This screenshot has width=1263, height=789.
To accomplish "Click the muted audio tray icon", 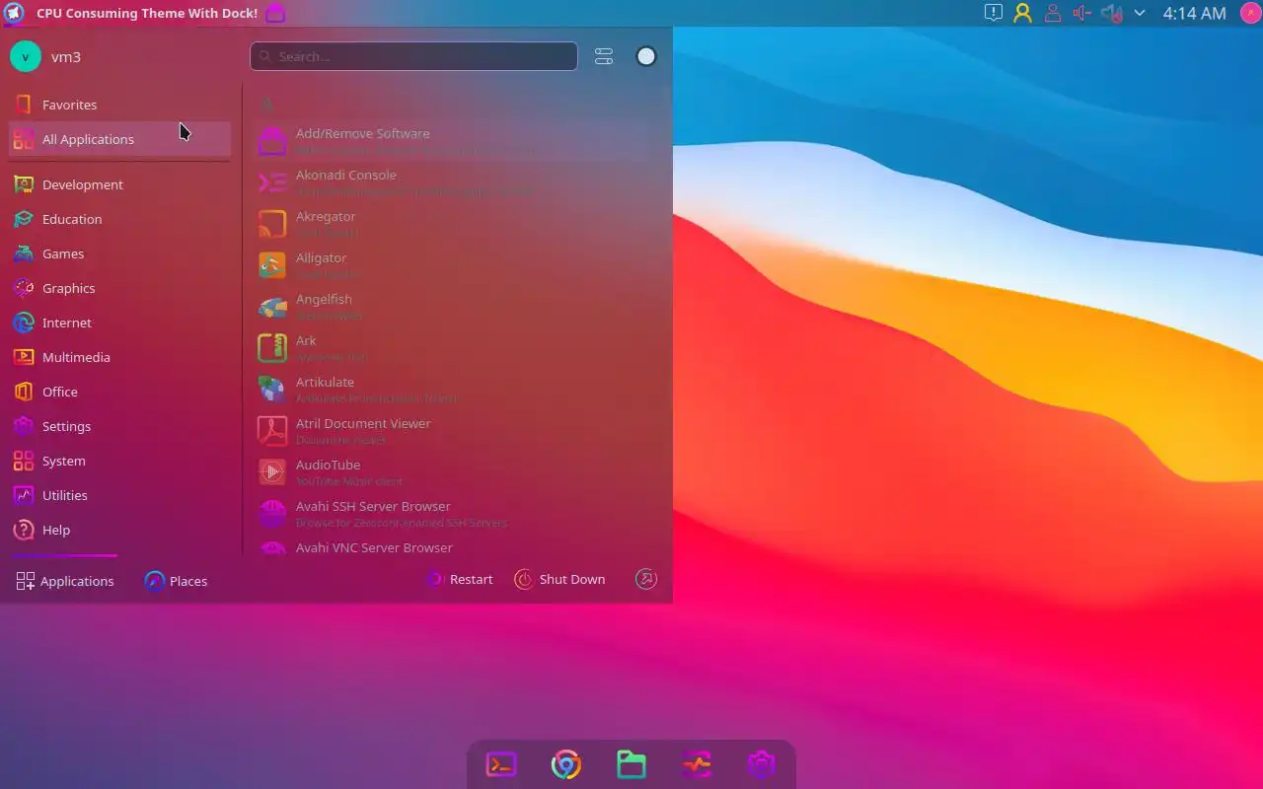I will 1112,13.
